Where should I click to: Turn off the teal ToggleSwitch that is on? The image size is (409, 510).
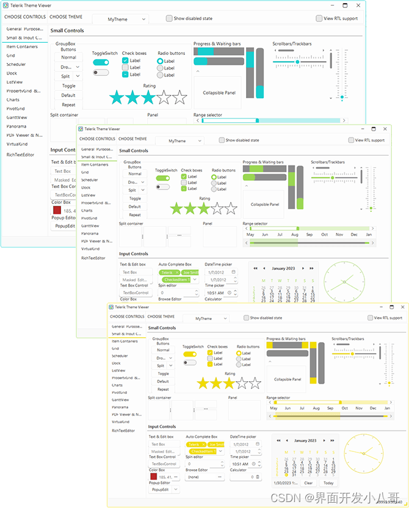(x=101, y=62)
